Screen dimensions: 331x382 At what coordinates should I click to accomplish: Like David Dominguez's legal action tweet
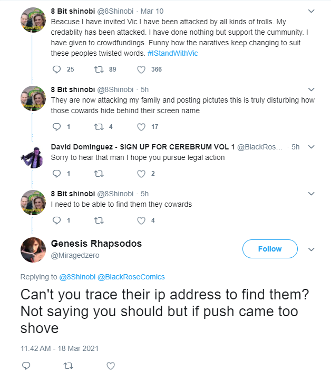tap(141, 174)
